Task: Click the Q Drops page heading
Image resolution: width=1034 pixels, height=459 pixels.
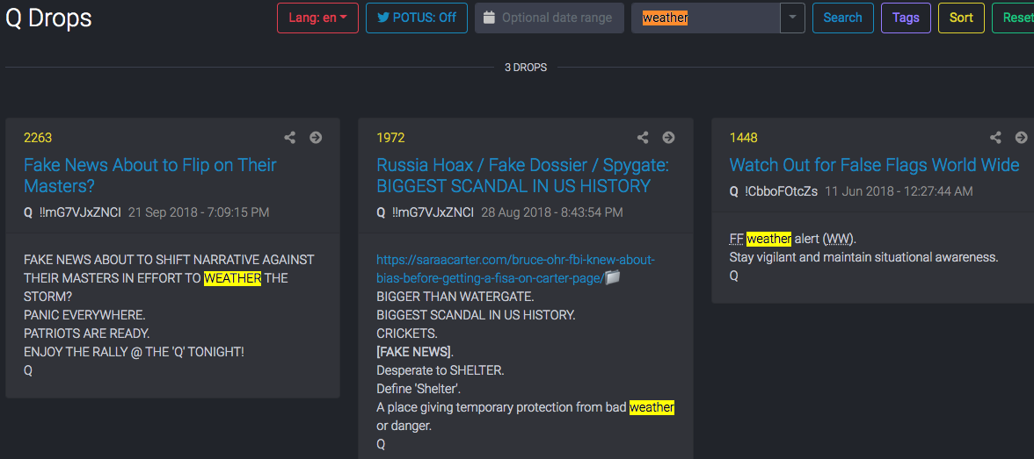Action: [49, 18]
